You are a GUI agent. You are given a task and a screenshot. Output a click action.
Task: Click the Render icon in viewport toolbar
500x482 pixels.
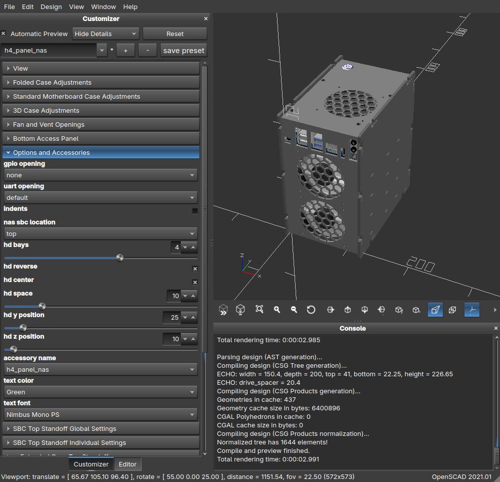point(240,310)
